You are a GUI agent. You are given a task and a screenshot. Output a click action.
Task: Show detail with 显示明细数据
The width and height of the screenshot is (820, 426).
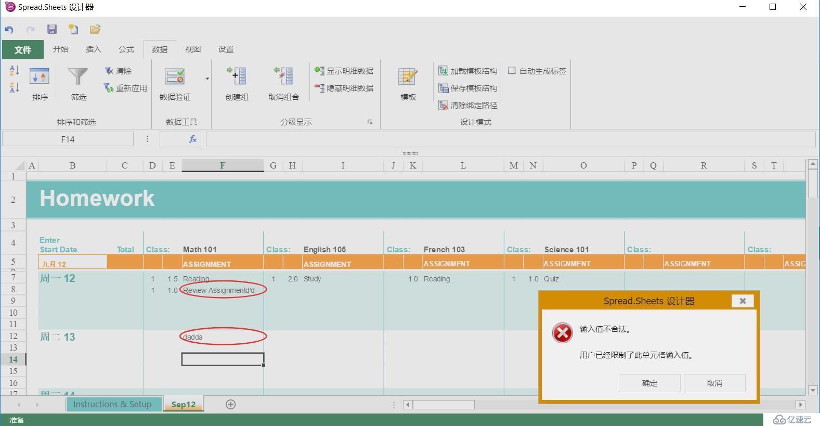coord(344,71)
